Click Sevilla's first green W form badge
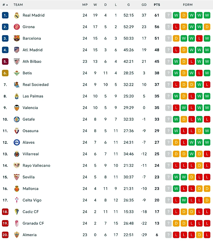The height and width of the screenshot is (244, 213). 176,177
